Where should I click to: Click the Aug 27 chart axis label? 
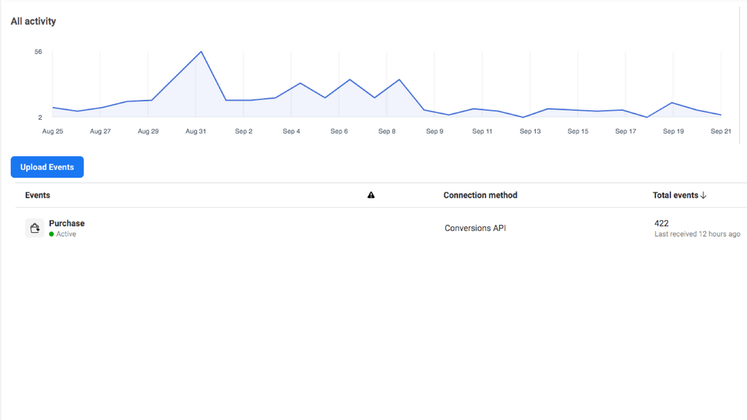[100, 131]
